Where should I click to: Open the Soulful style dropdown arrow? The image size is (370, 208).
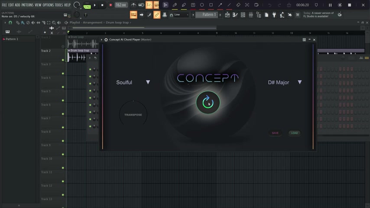coord(148,82)
